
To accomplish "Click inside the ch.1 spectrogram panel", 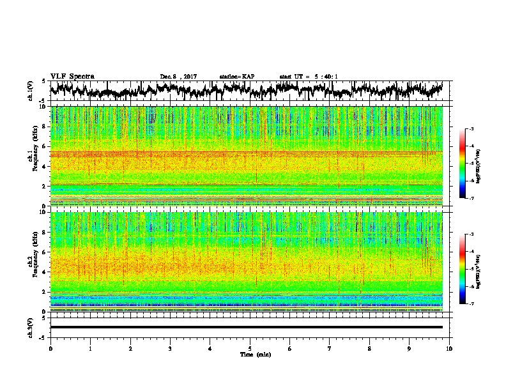I will coord(246,156).
